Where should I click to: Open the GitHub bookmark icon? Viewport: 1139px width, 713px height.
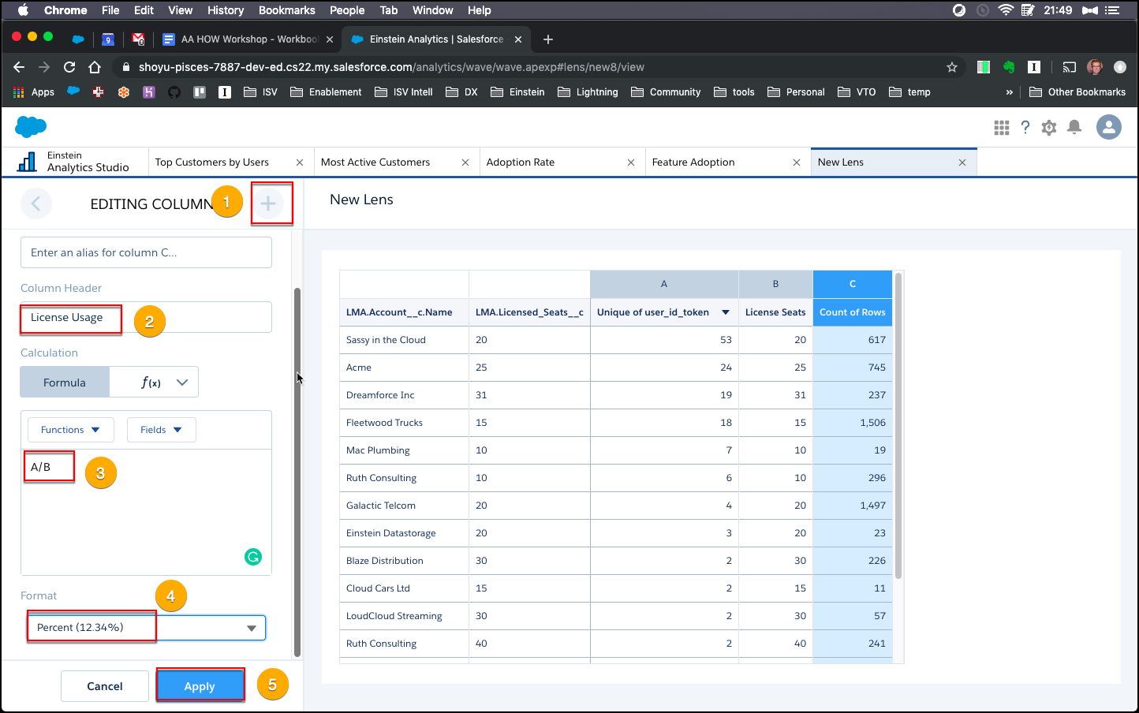click(174, 92)
